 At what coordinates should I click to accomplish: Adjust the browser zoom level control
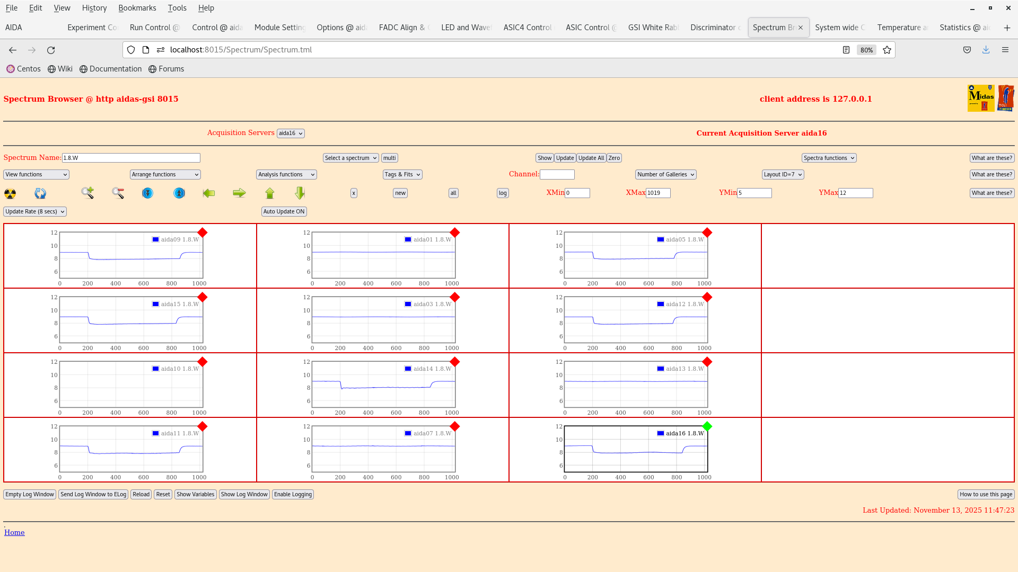(x=866, y=50)
